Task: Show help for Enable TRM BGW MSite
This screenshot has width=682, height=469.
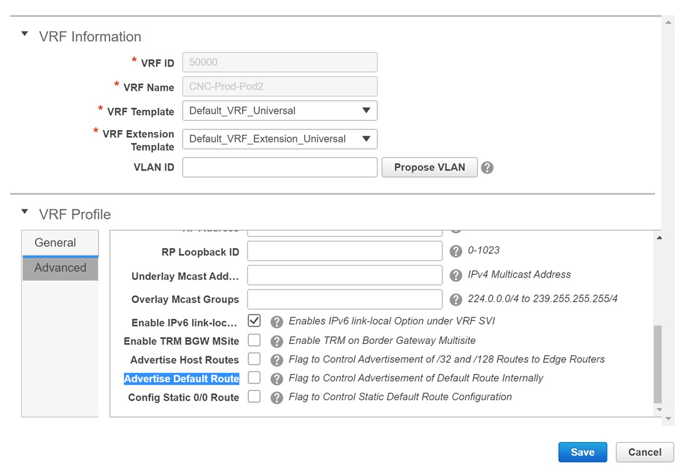Action: [276, 341]
